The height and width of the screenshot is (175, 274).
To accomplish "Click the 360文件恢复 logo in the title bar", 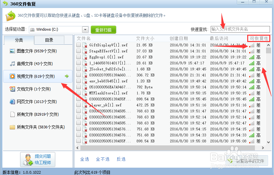I will 5,3.
